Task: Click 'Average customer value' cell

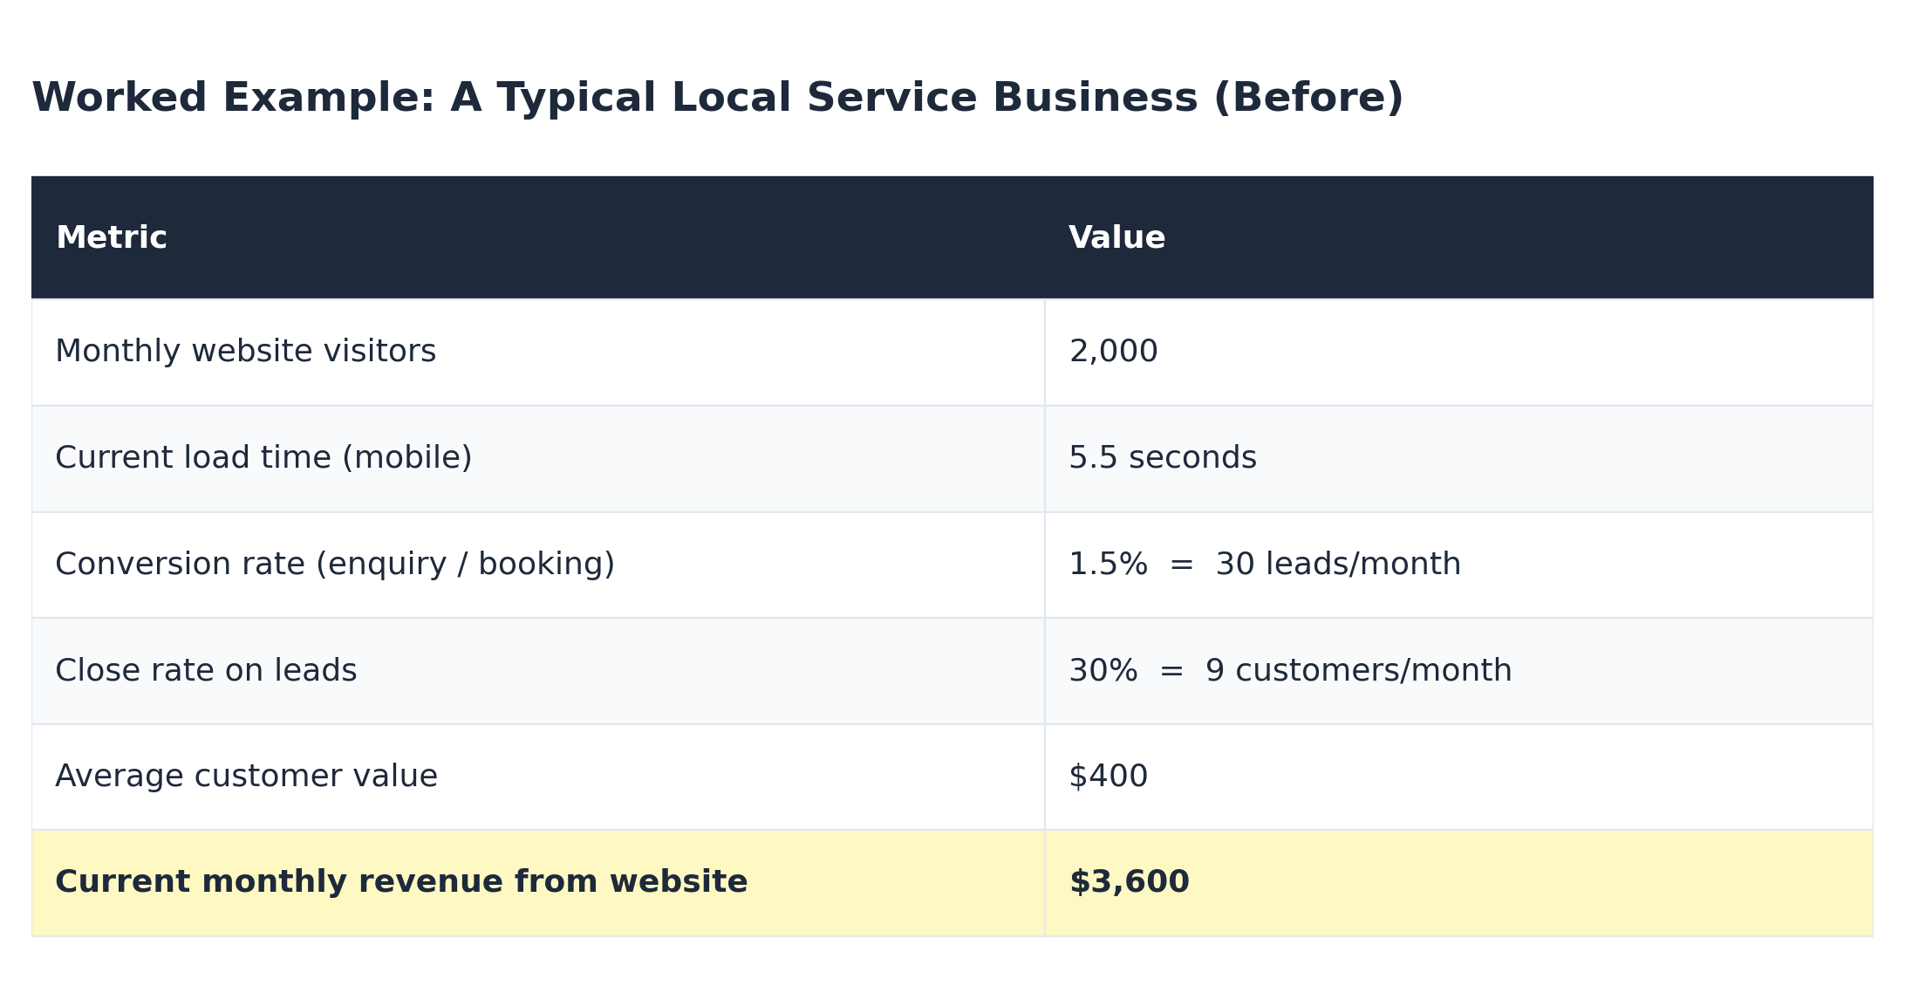Action: pyautogui.click(x=538, y=777)
